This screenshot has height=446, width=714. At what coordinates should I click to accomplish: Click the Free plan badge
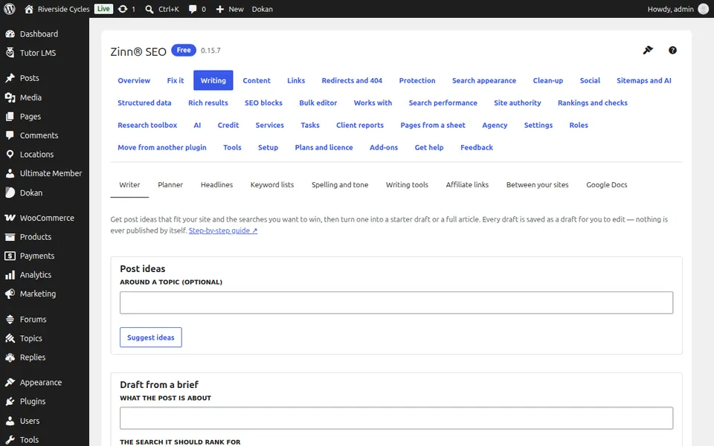tap(184, 50)
